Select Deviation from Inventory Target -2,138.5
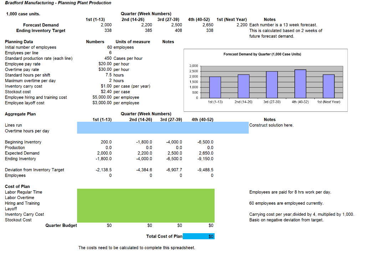 click(x=102, y=170)
